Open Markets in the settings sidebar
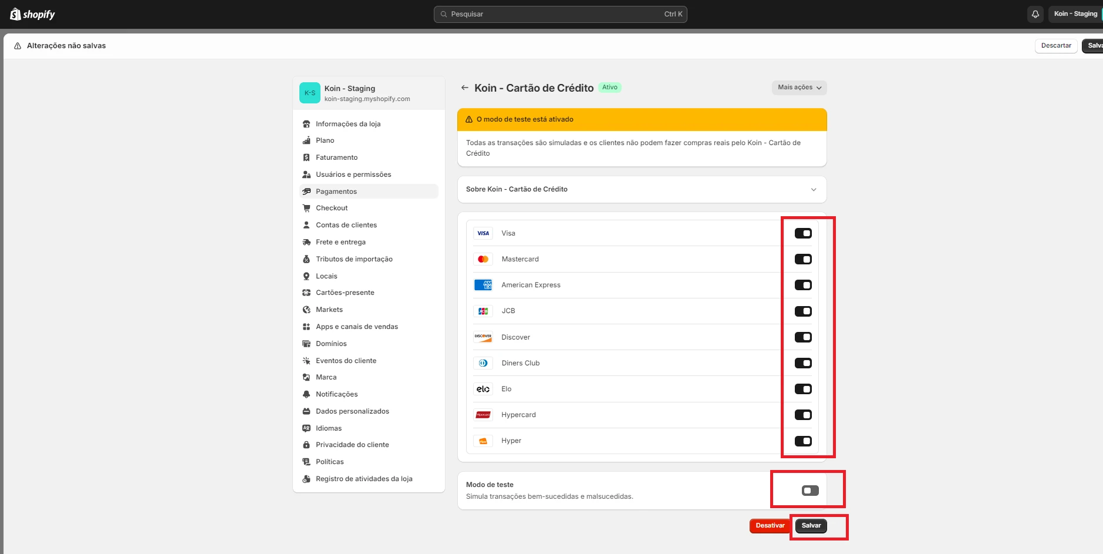Screen dimensions: 1103x554 (x=369, y=310)
